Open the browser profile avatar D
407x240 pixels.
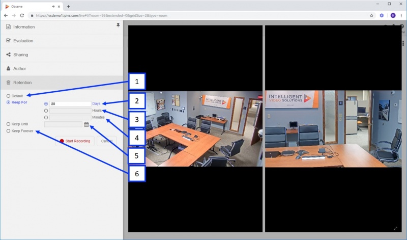click(393, 16)
